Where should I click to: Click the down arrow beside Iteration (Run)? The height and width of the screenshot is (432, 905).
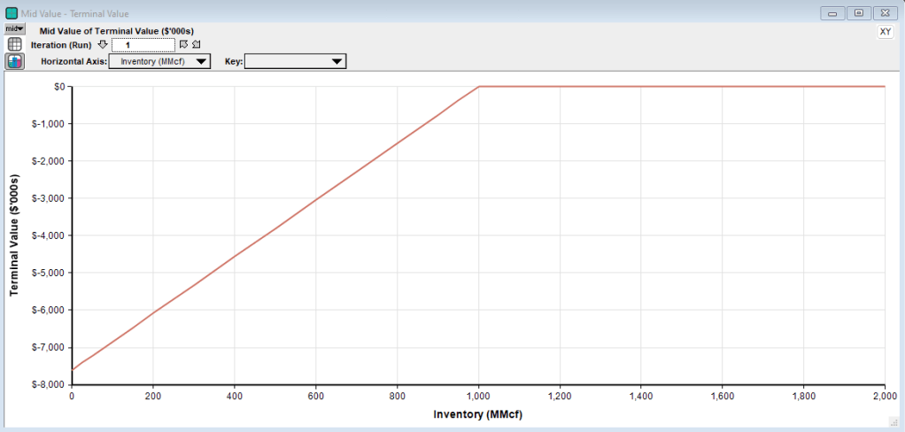pos(102,44)
